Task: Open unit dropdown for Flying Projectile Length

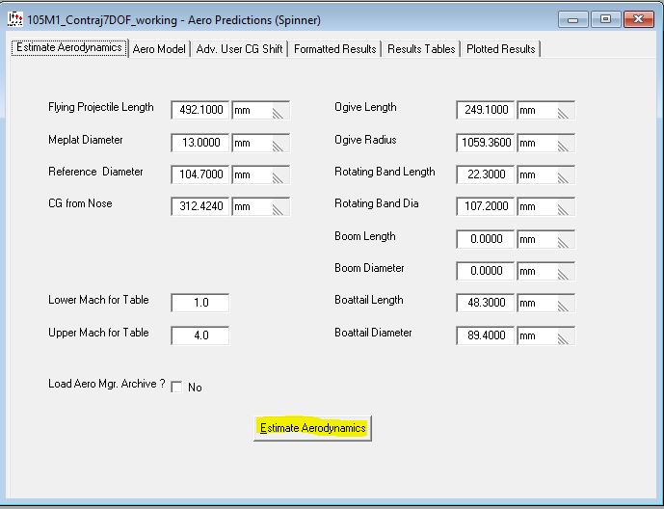Action: 260,111
